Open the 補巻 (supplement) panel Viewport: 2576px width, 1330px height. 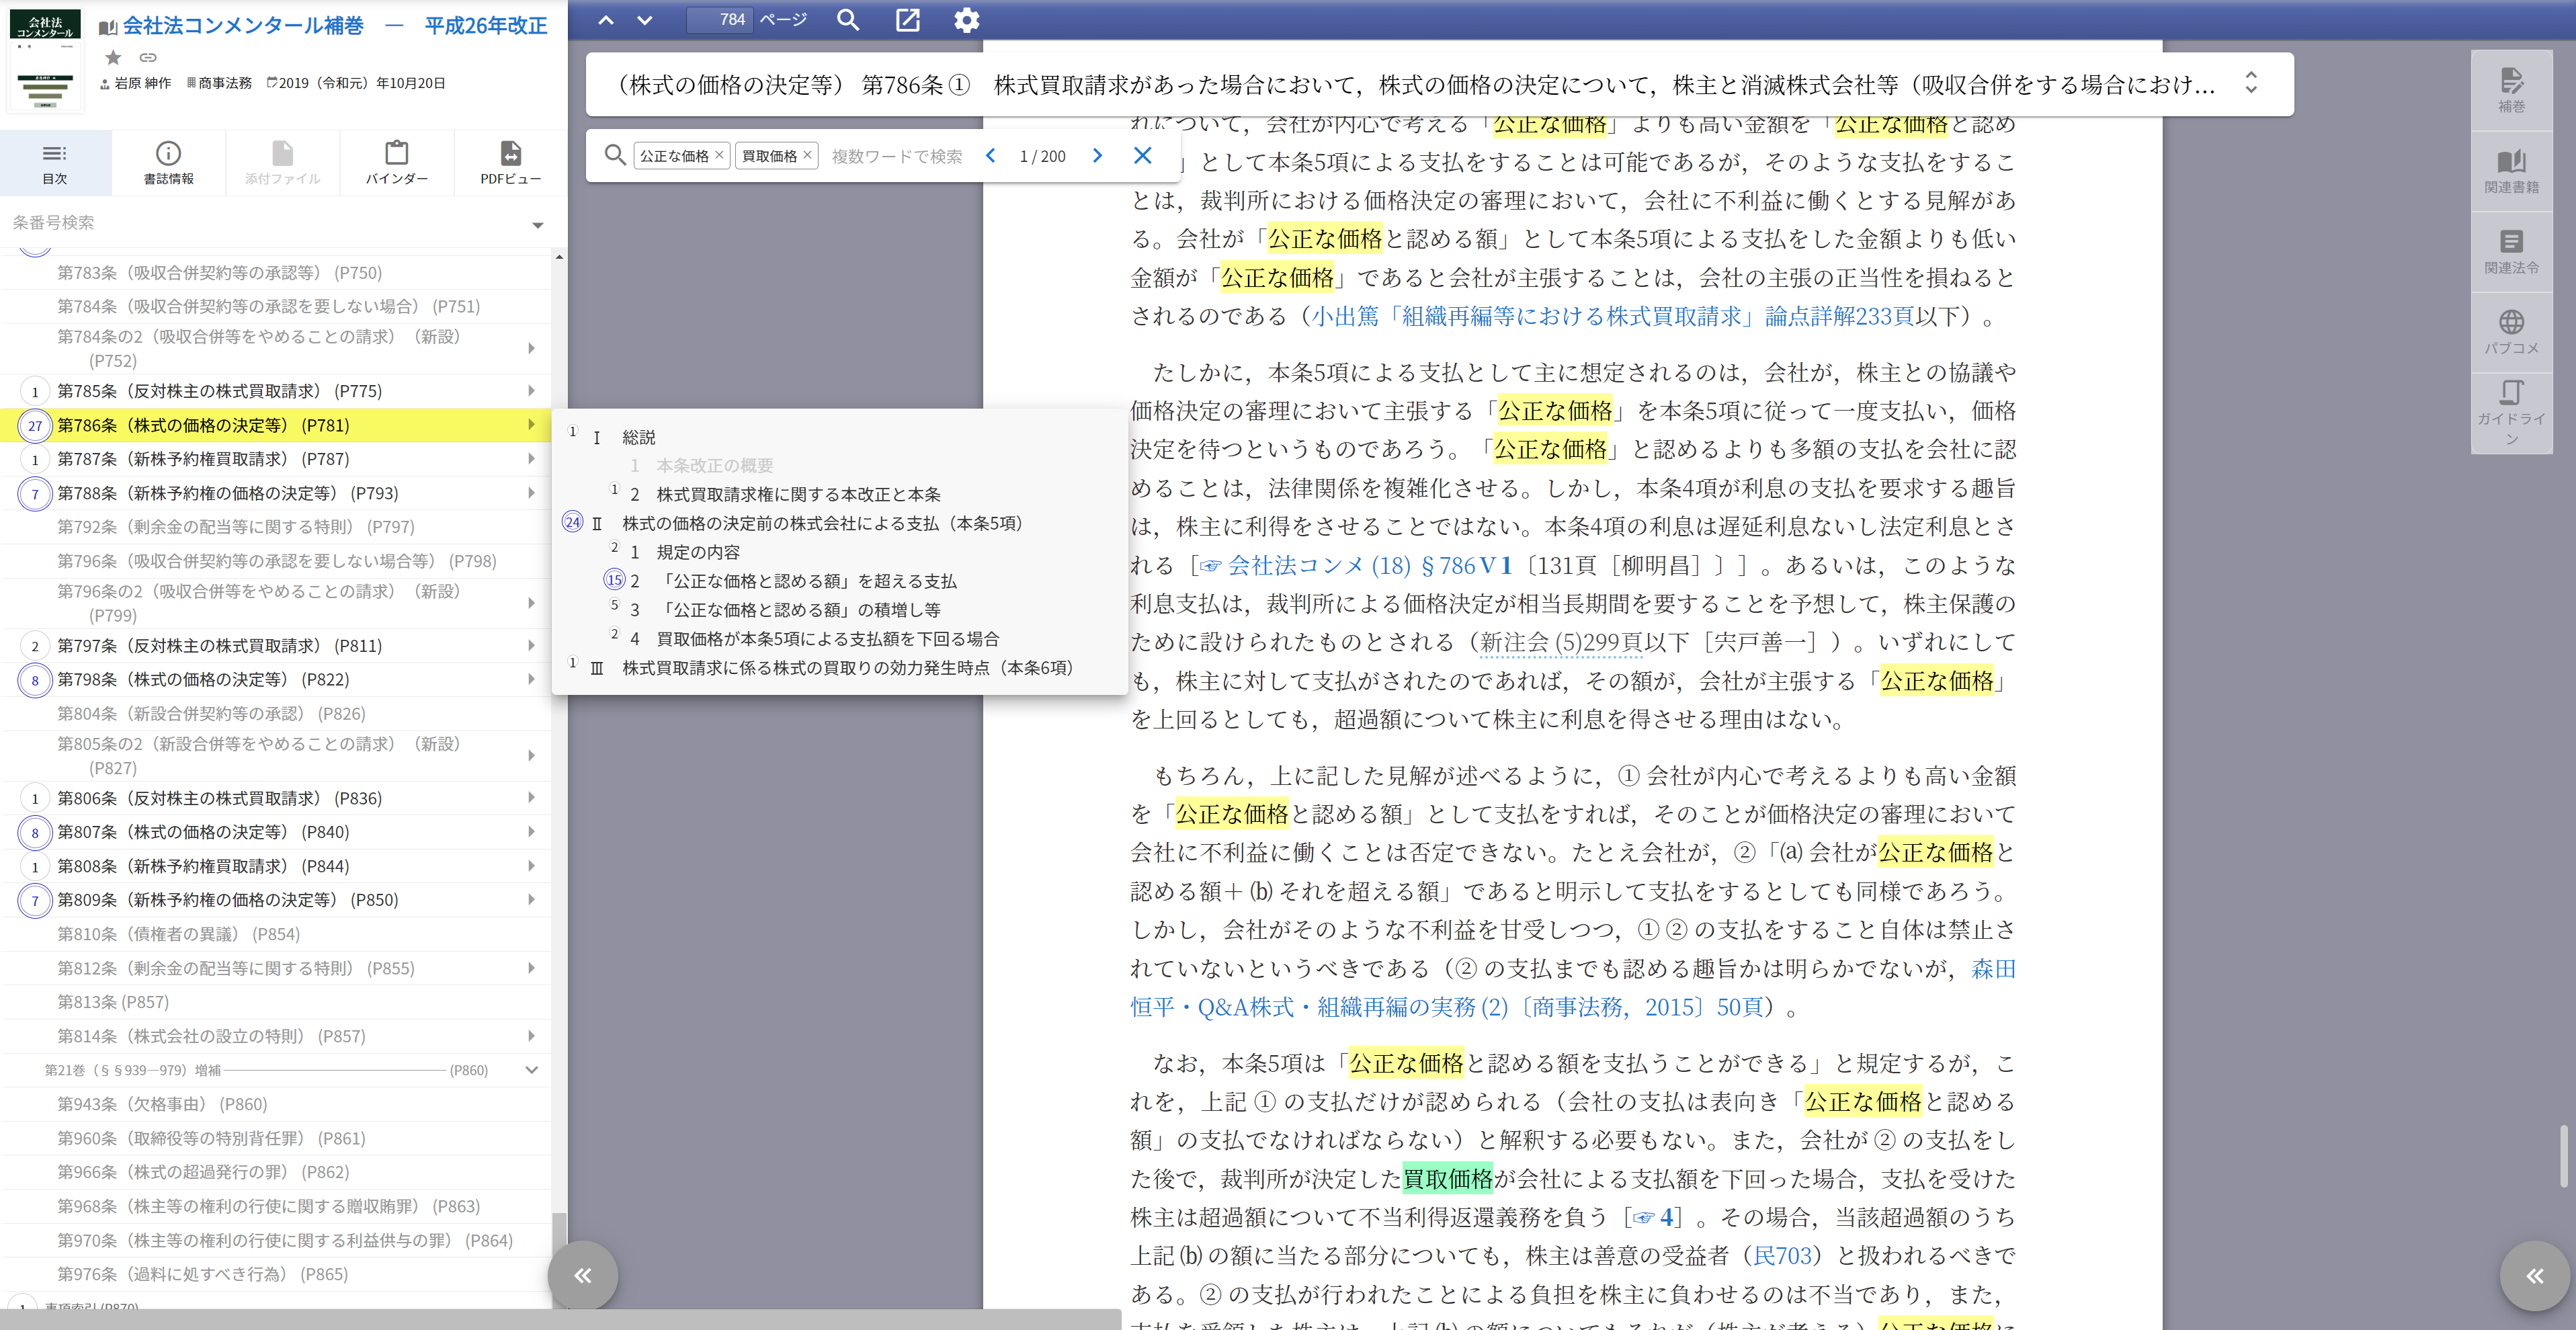[x=2511, y=87]
